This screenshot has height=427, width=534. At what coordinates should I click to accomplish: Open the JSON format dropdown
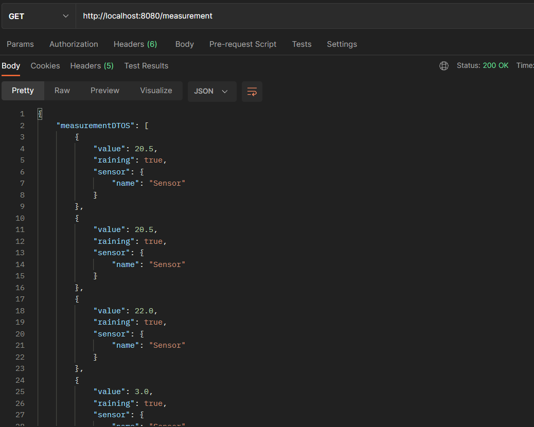click(212, 91)
